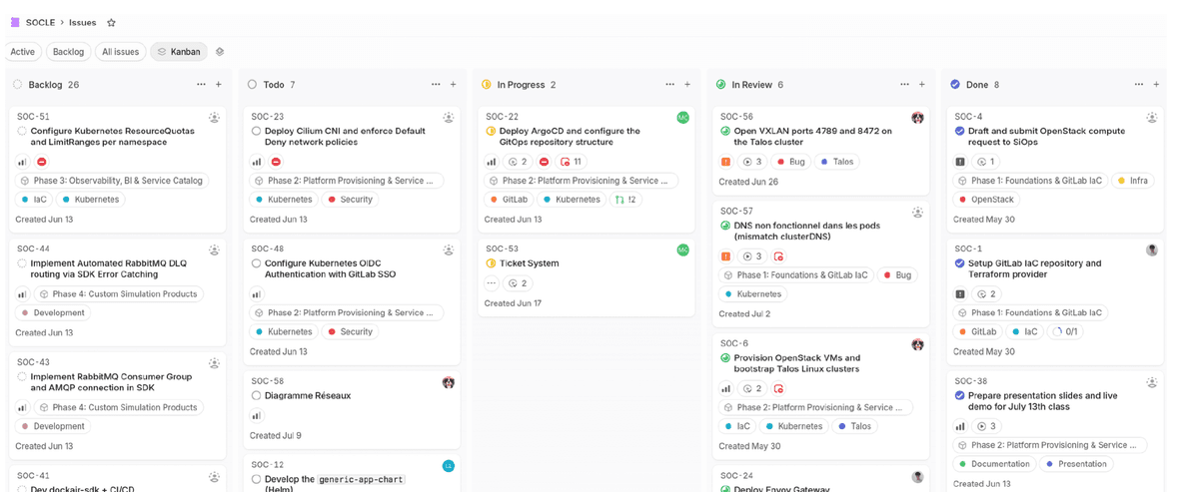Change status circle of SOC-23

pyautogui.click(x=257, y=131)
